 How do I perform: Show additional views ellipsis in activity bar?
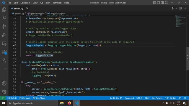click(x=4, y=69)
